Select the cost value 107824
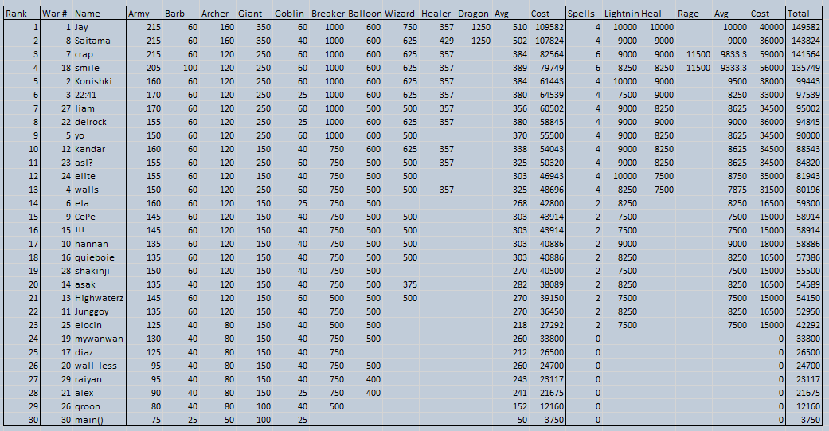829x431 pixels. (x=549, y=41)
